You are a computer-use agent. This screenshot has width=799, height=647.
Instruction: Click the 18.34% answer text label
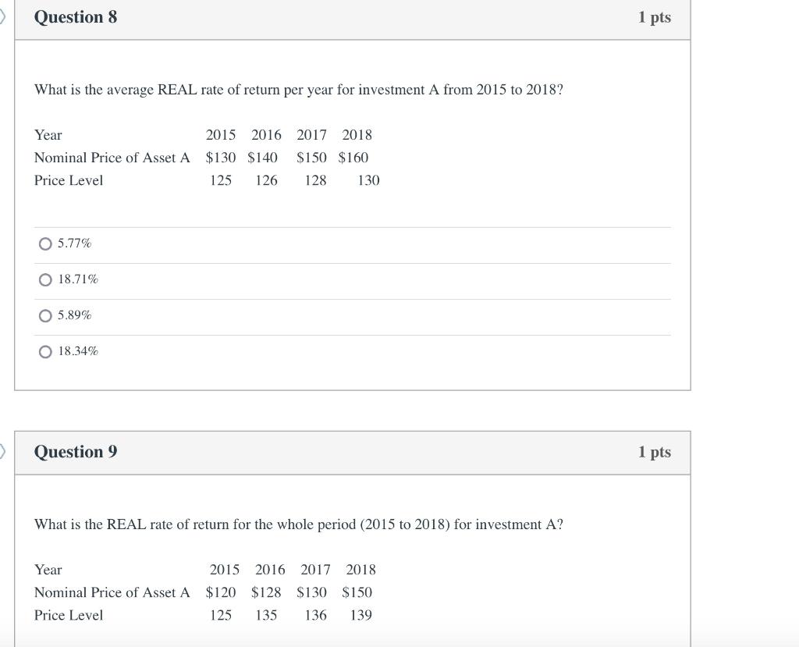point(77,350)
